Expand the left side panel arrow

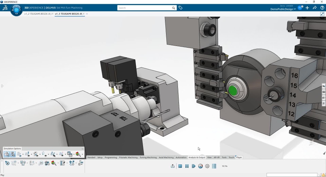(2, 86)
